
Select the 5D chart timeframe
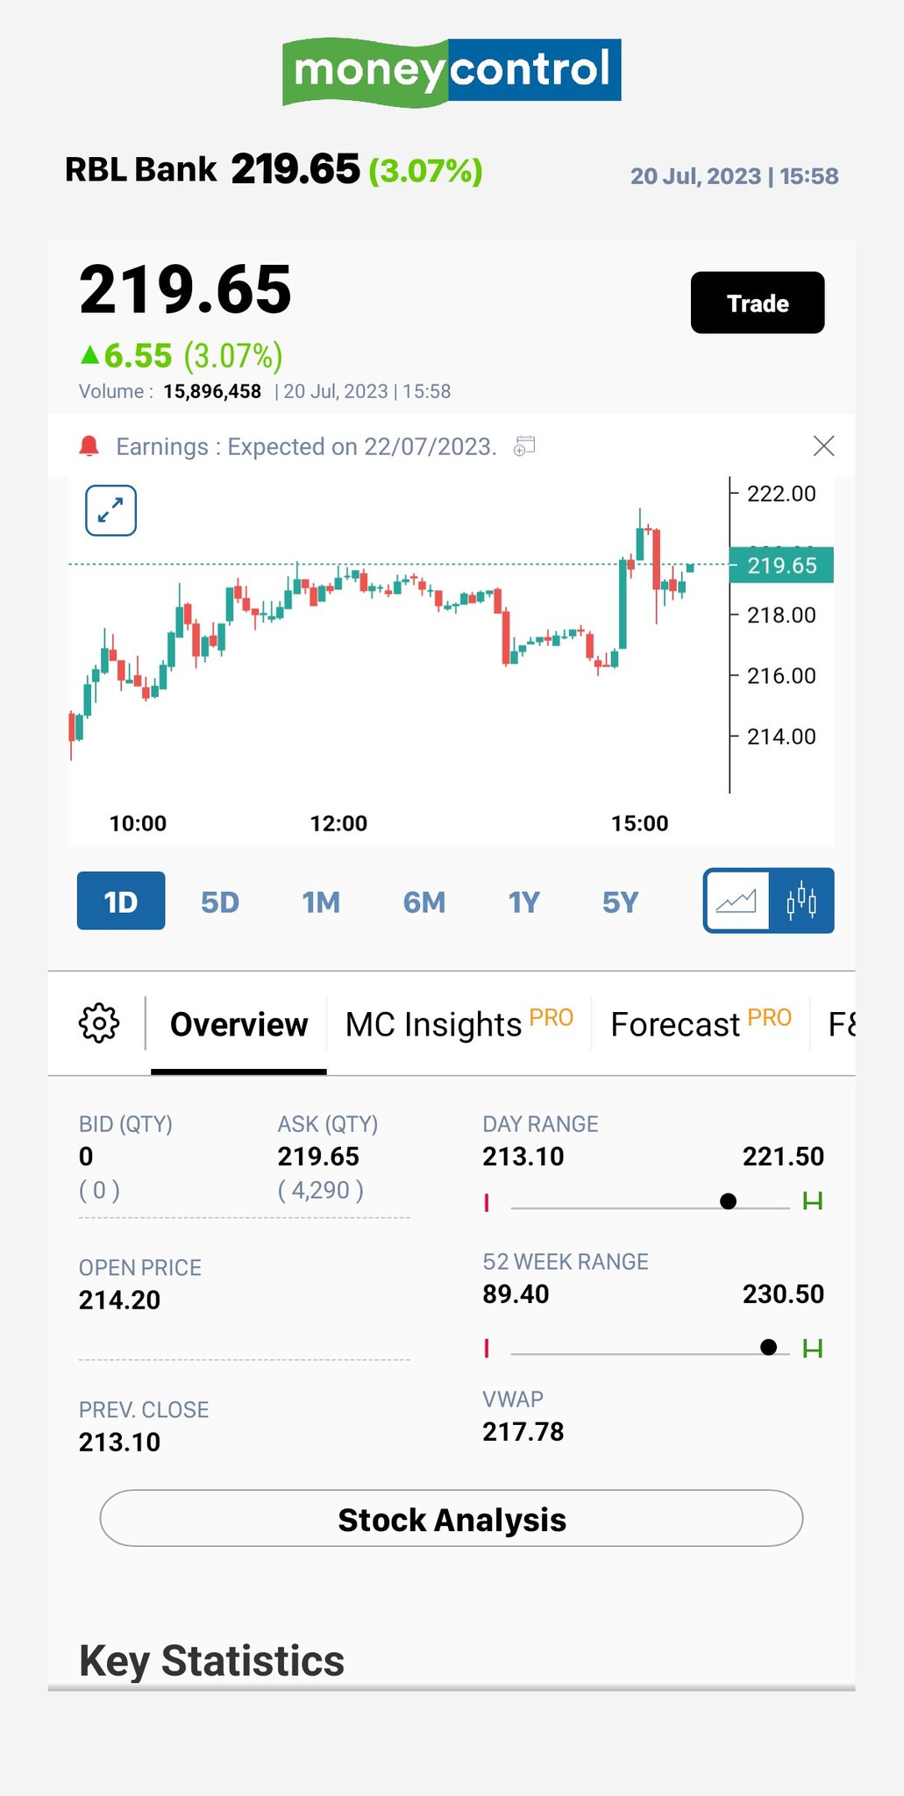click(x=220, y=902)
